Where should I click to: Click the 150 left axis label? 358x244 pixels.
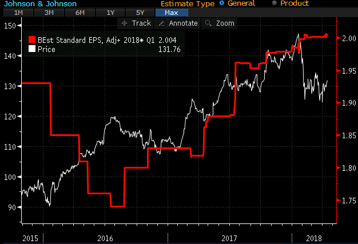pos(10,26)
